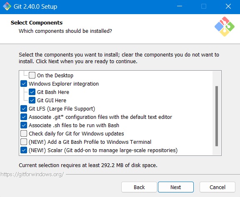Go Back to previous setup page
Screen dimensions: 240x197
point(139,187)
